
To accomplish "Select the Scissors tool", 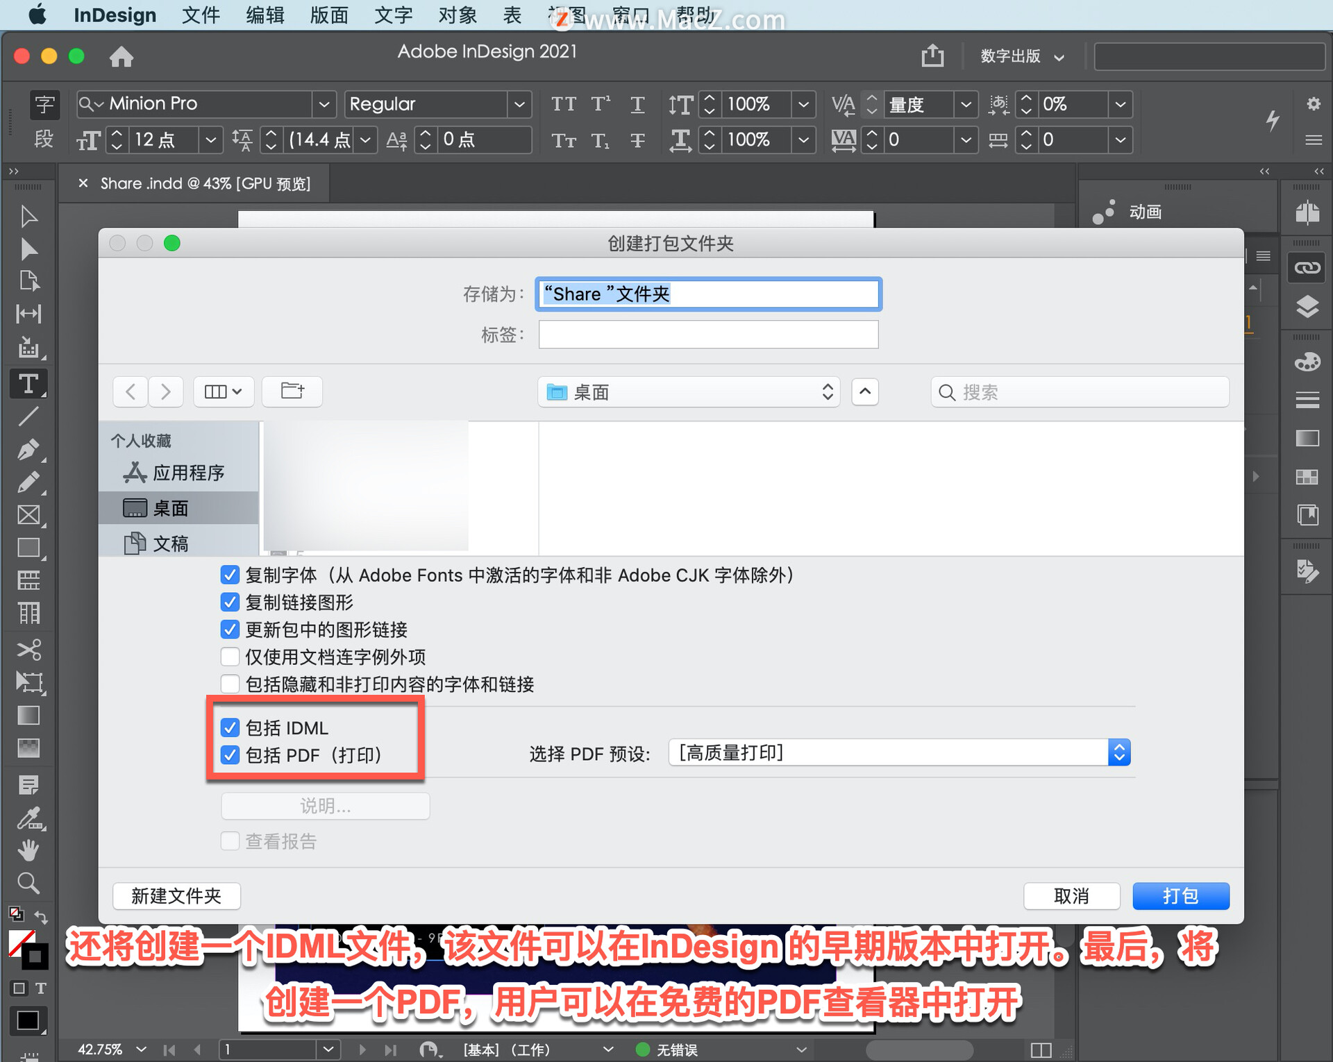I will click(x=28, y=650).
